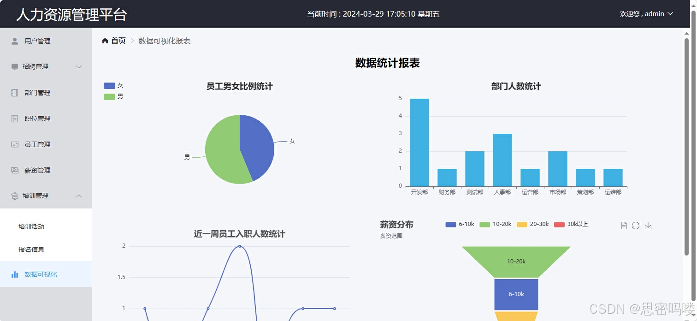The height and width of the screenshot is (321, 697).
Task: Toggle 女 legend in gender pie chart
Action: coord(113,86)
